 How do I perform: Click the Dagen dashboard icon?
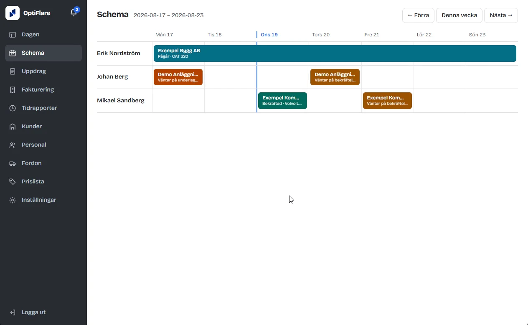tap(13, 35)
